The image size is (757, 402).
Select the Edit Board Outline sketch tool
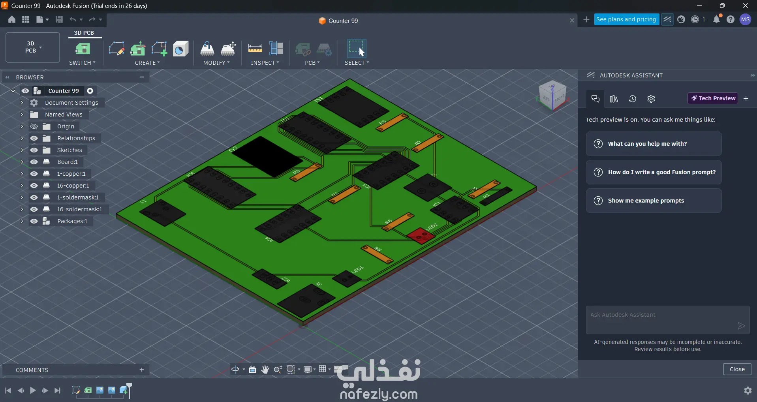(116, 49)
